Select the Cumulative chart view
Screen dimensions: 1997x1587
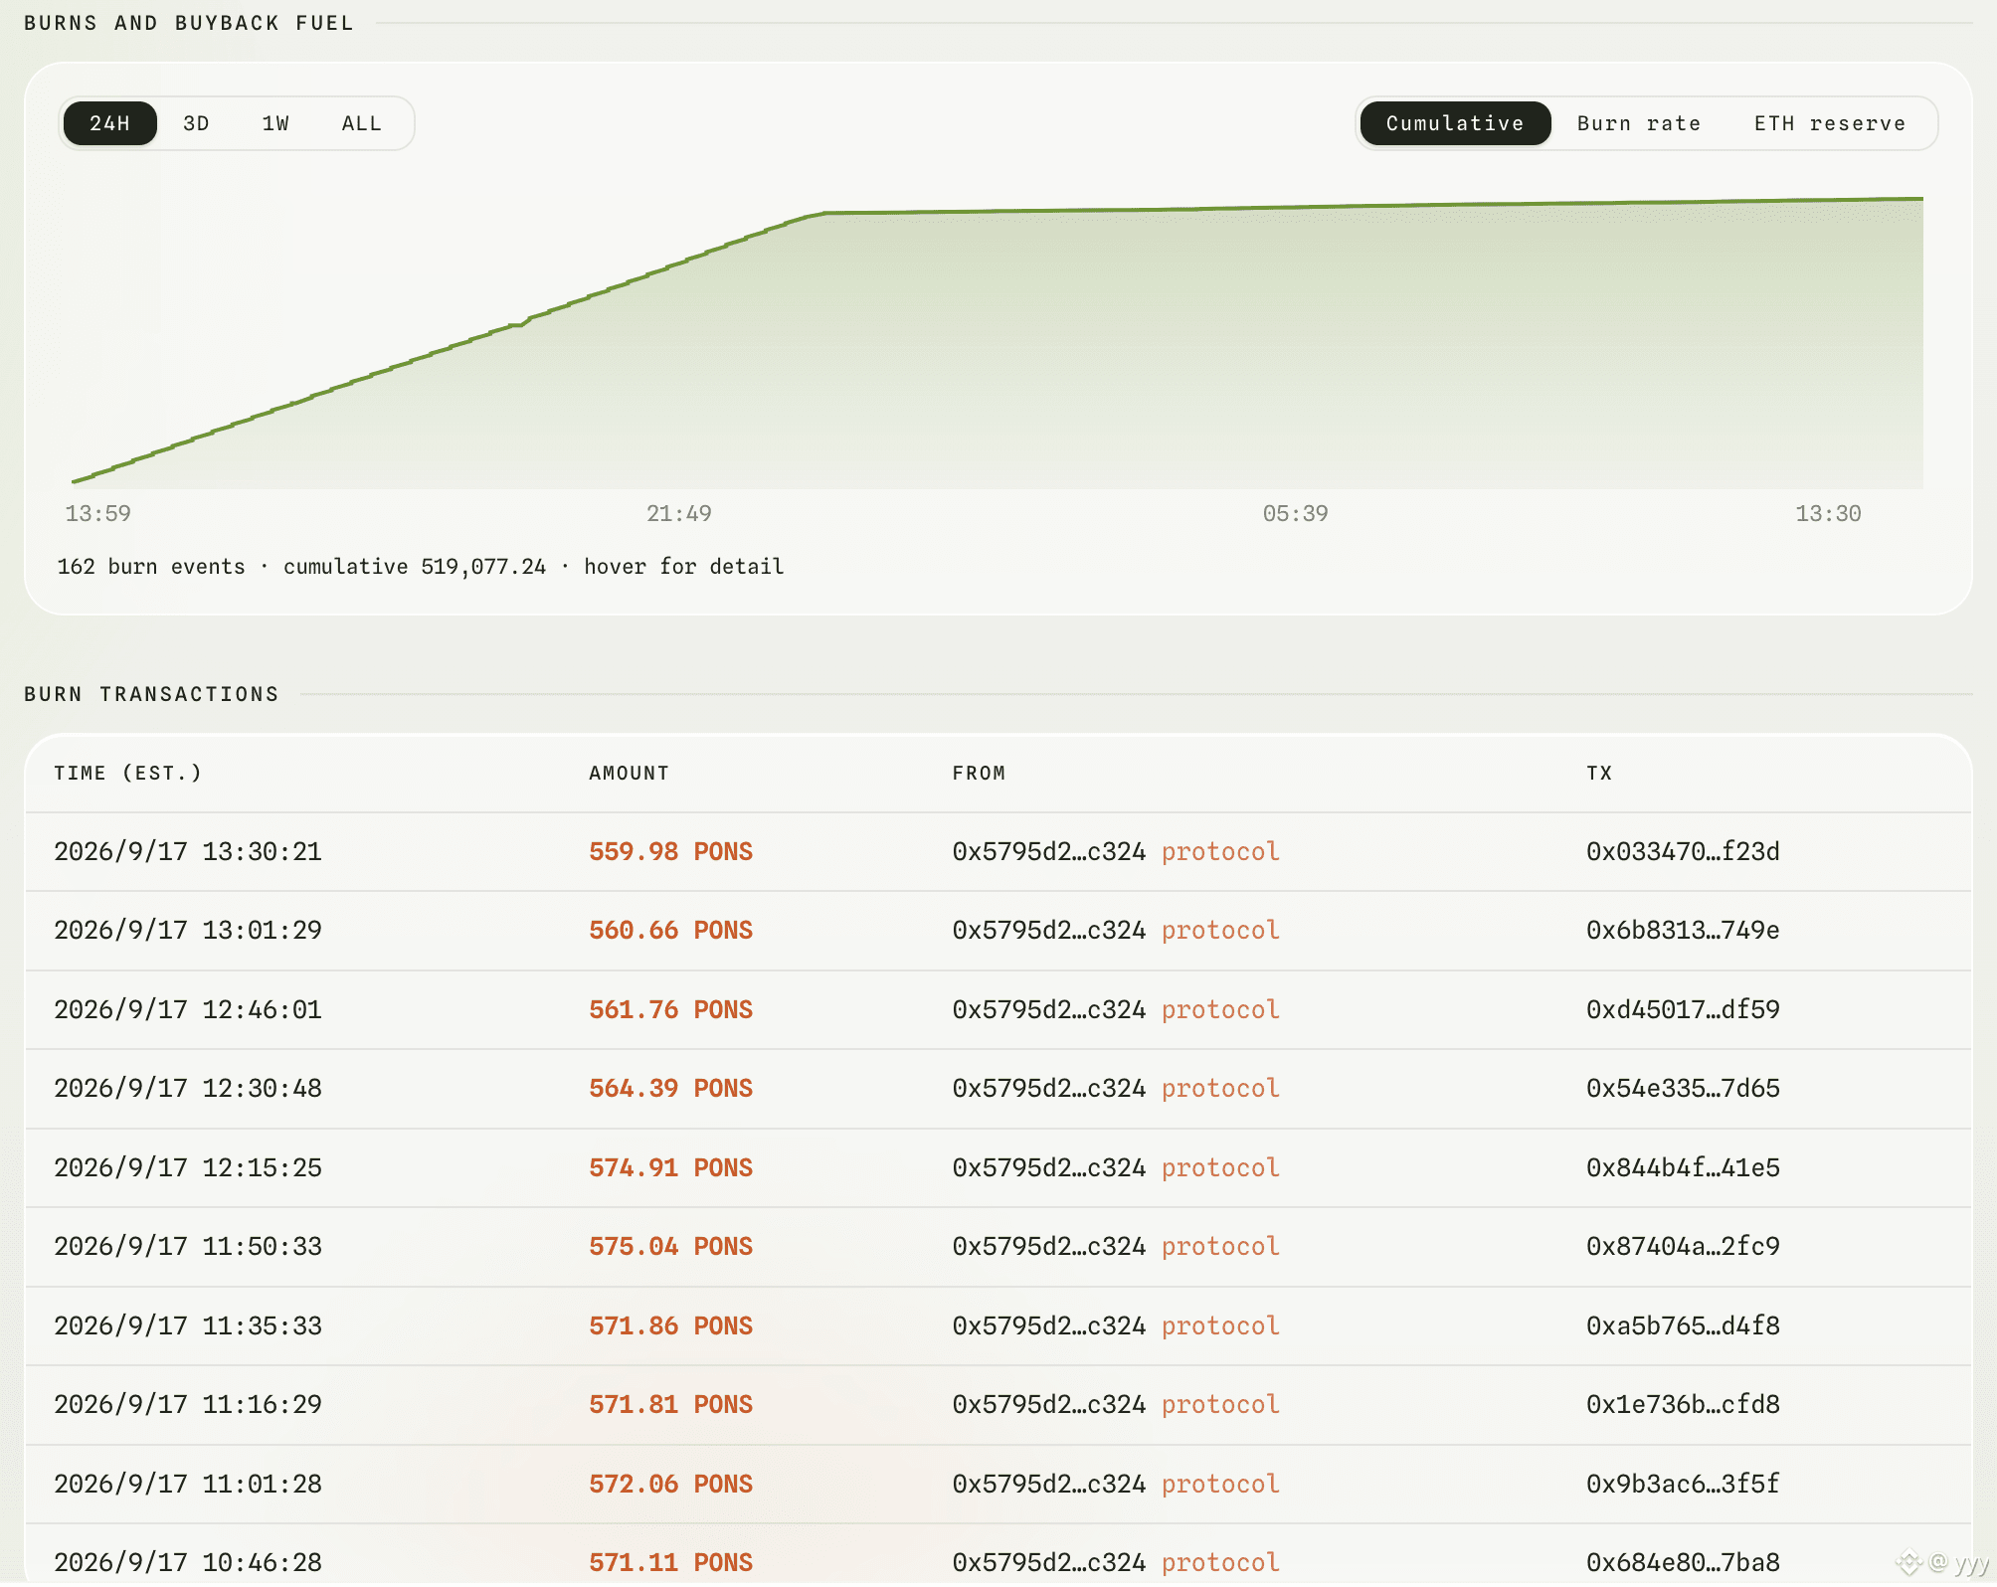click(1455, 123)
